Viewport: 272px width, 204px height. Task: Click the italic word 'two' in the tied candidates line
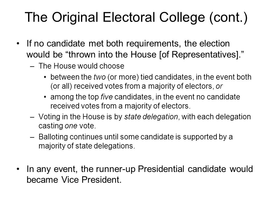99,77
